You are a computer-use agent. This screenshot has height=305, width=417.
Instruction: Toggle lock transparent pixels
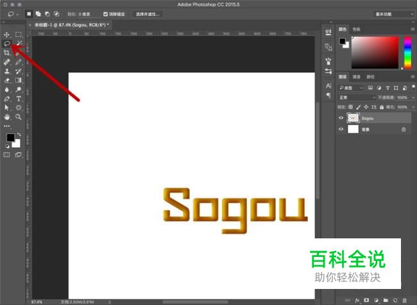pyautogui.click(x=350, y=107)
